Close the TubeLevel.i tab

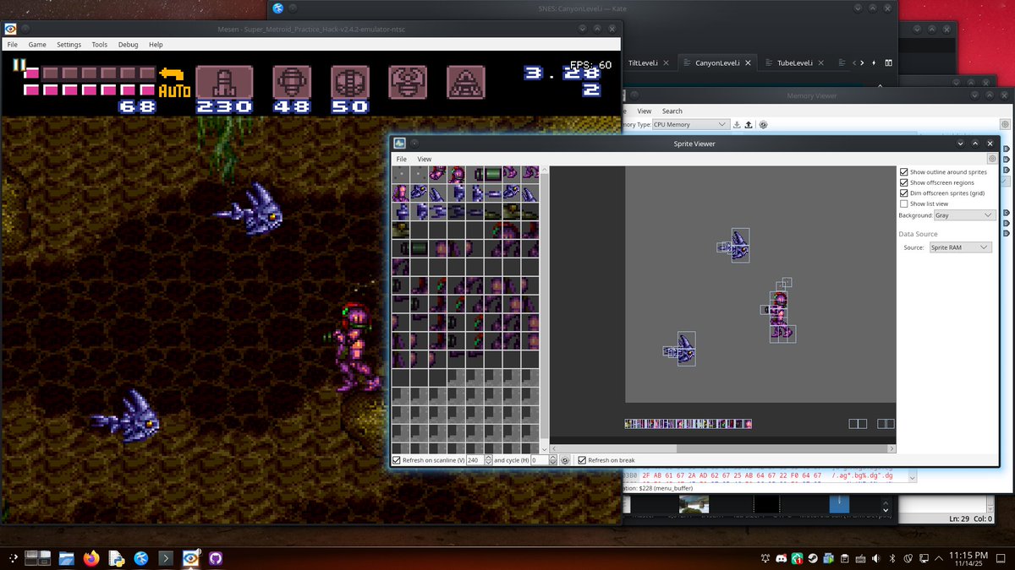tap(821, 62)
